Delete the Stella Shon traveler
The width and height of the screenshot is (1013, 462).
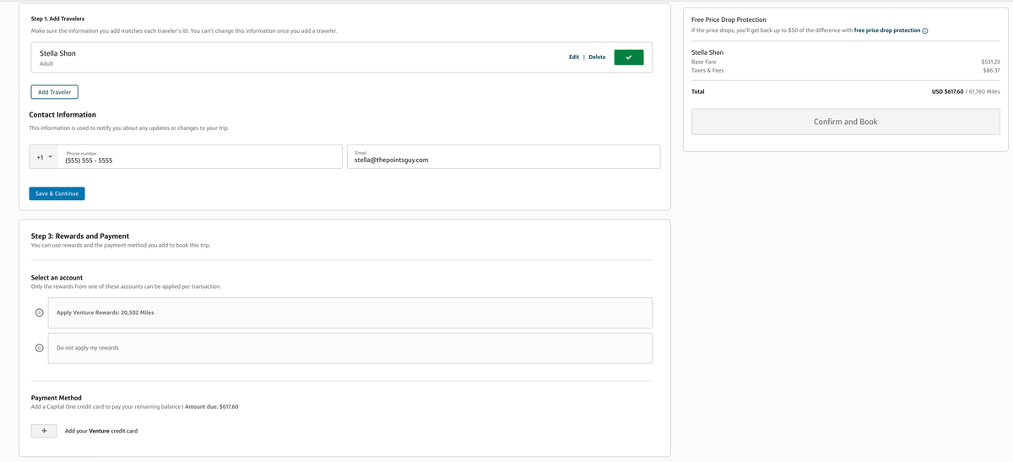597,57
